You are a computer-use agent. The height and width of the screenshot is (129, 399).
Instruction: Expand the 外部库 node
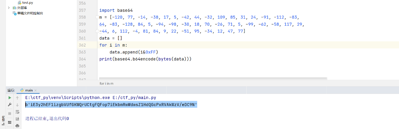coord(9,8)
